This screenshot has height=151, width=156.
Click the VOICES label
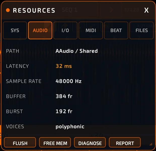15,127
